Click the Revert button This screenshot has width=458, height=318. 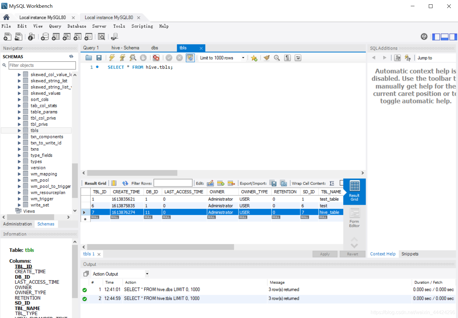[353, 254]
